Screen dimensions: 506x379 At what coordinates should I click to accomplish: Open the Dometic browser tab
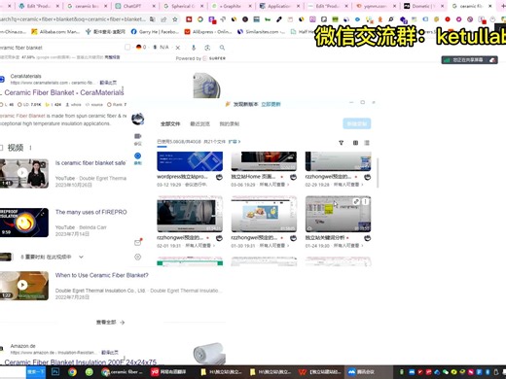[x=423, y=6]
